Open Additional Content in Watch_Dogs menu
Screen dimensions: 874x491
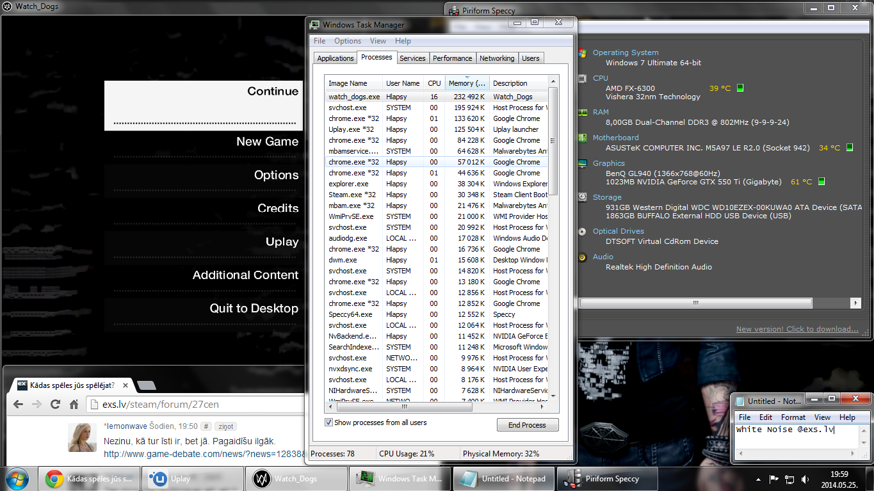[x=204, y=275]
